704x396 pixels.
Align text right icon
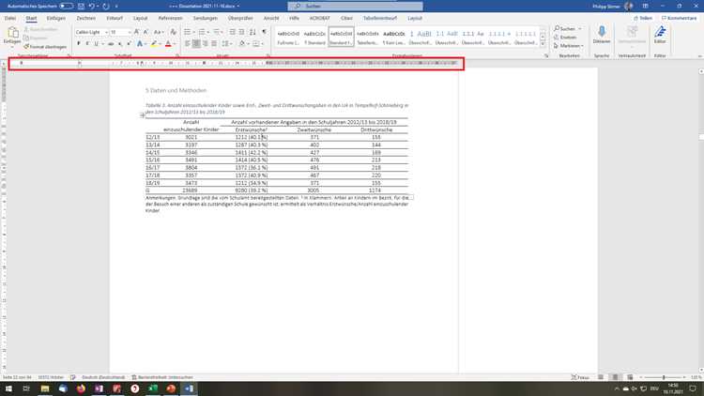(206, 44)
